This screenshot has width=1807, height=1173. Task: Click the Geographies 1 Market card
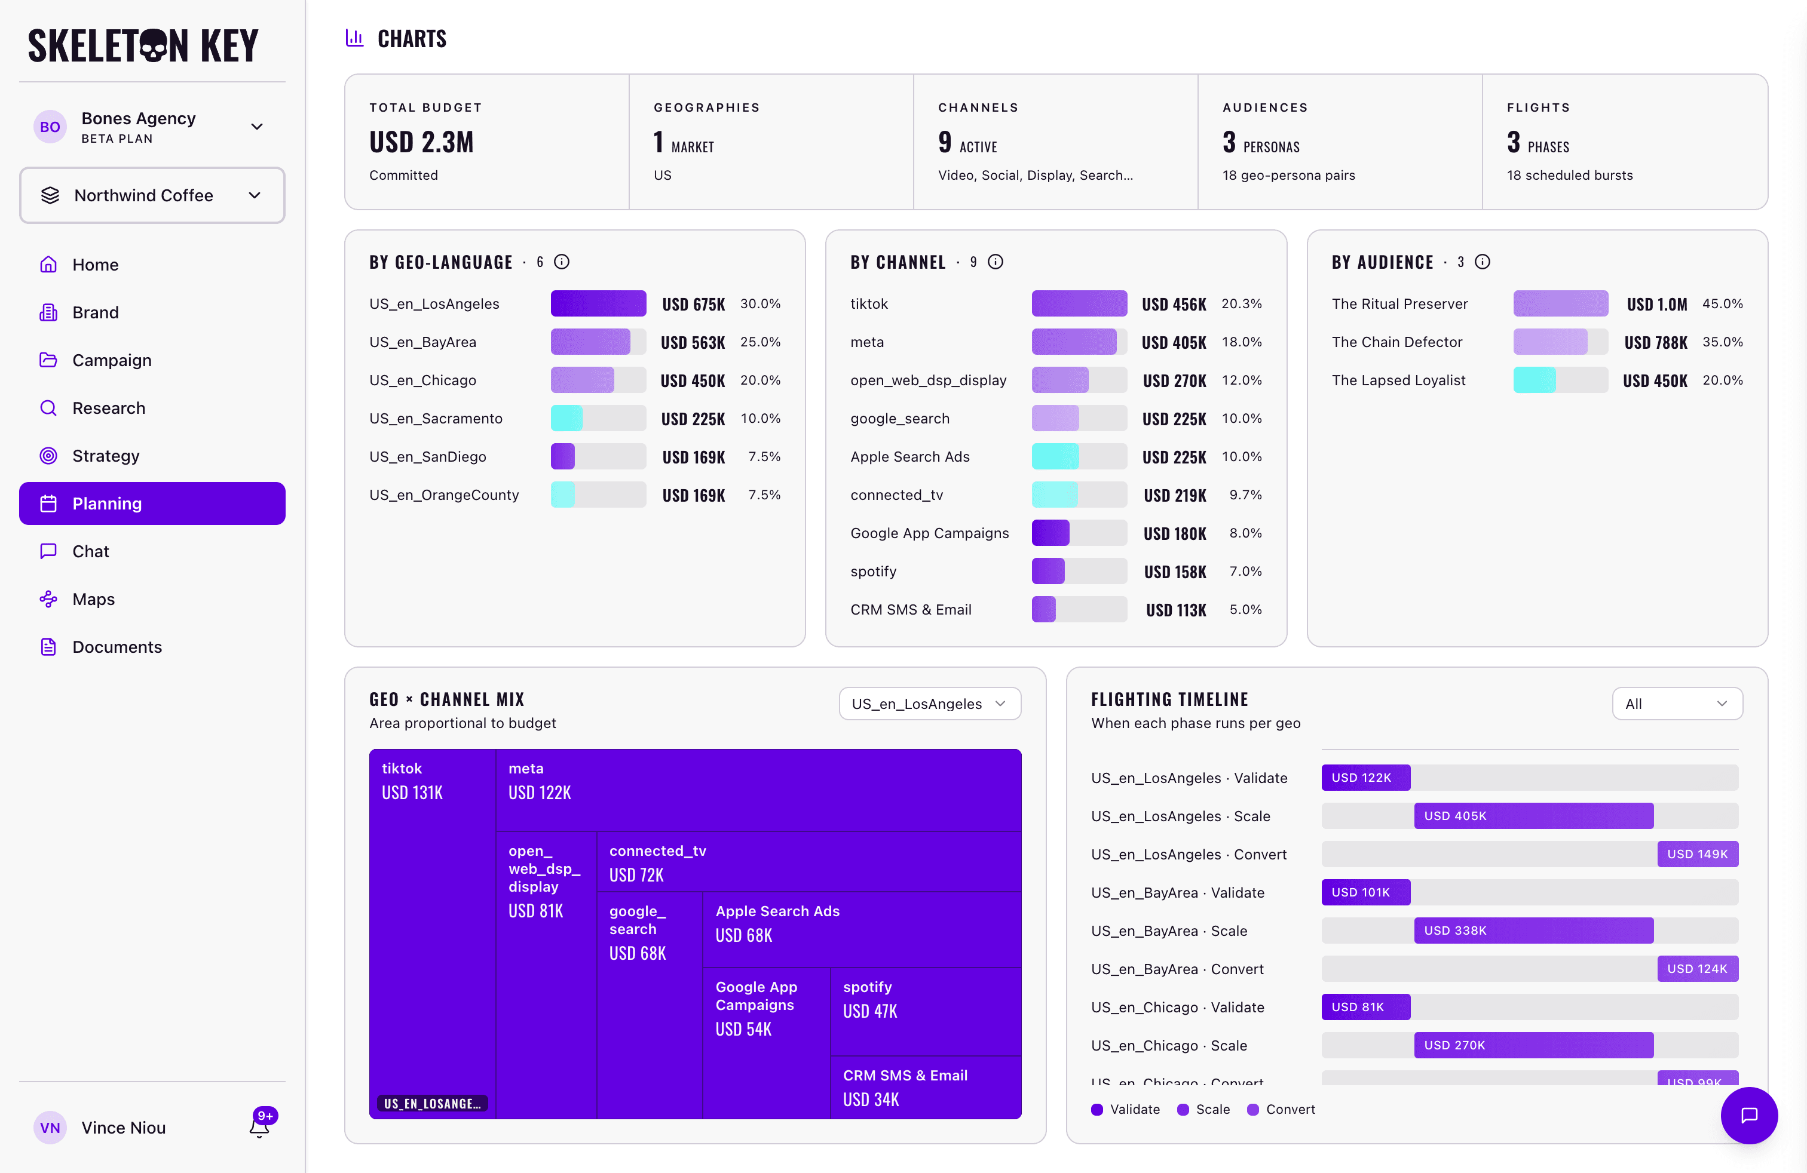[771, 142]
